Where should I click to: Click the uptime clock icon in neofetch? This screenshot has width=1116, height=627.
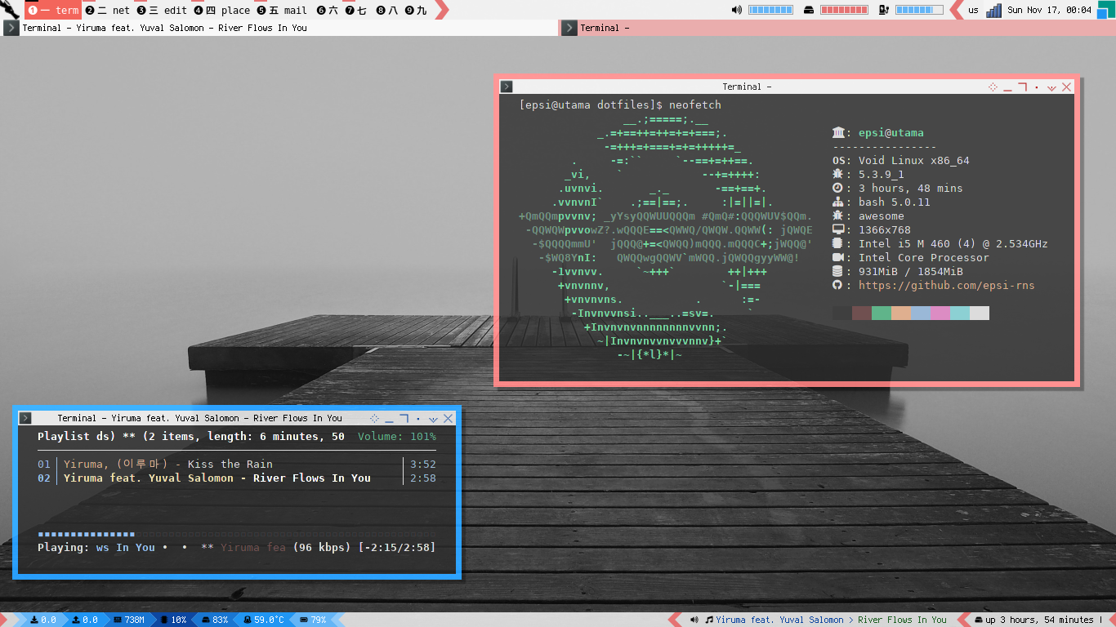coord(837,188)
